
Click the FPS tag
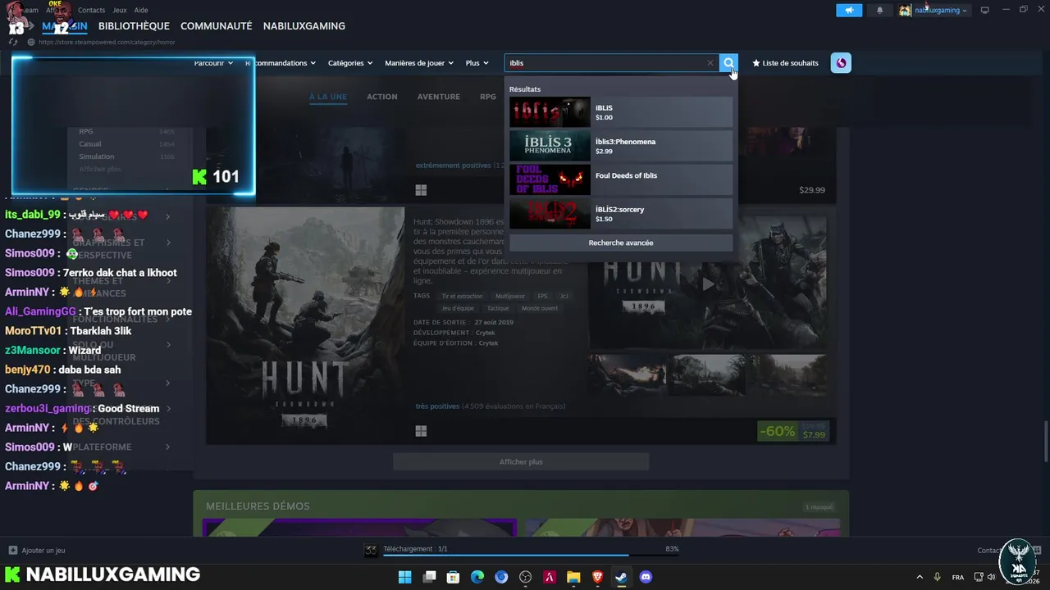click(x=542, y=296)
